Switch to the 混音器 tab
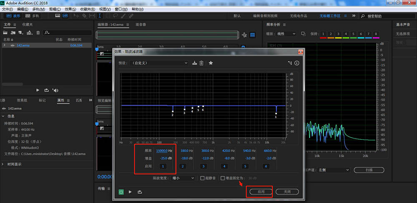This screenshot has width=417, height=203. 141,25
